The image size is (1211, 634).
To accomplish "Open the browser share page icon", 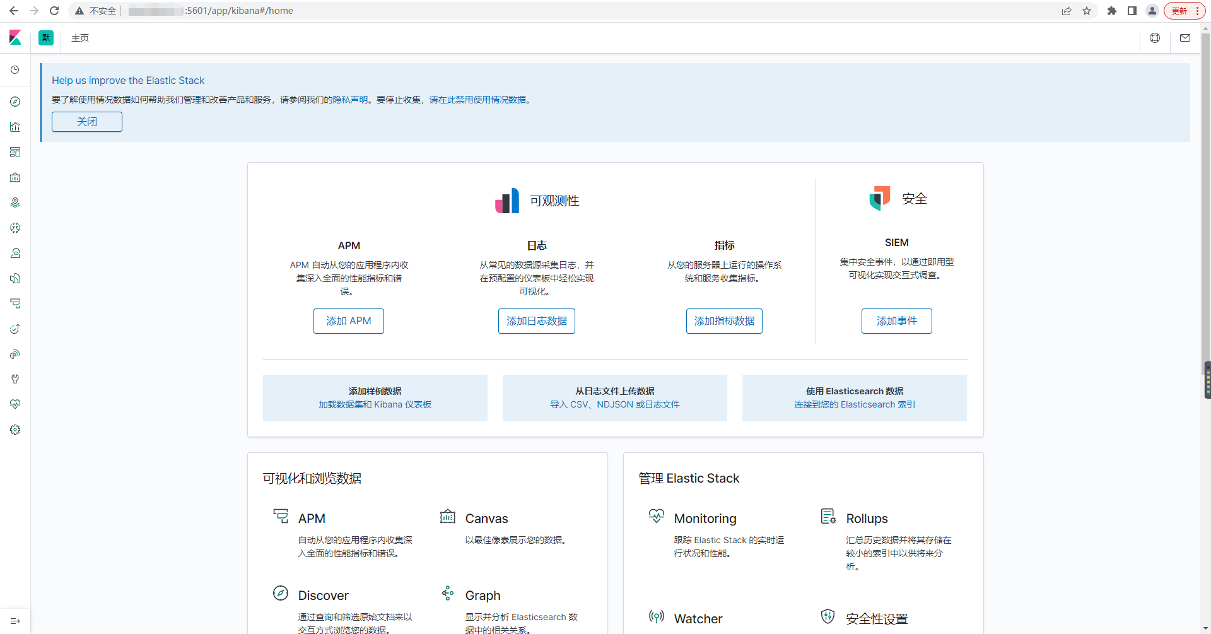I will [1067, 11].
